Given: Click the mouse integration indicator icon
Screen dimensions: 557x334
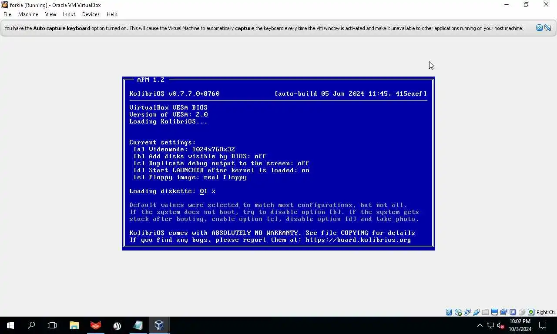Looking at the screenshot, I should point(522,312).
